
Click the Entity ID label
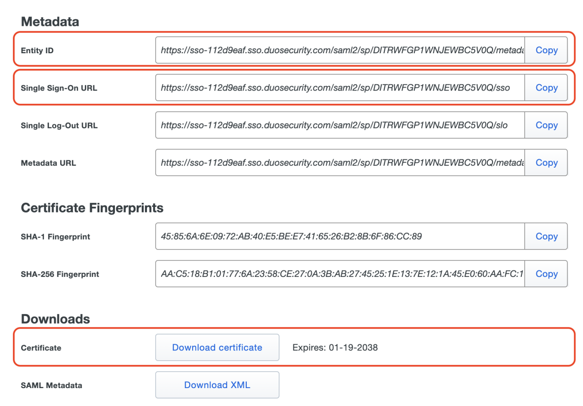37,50
